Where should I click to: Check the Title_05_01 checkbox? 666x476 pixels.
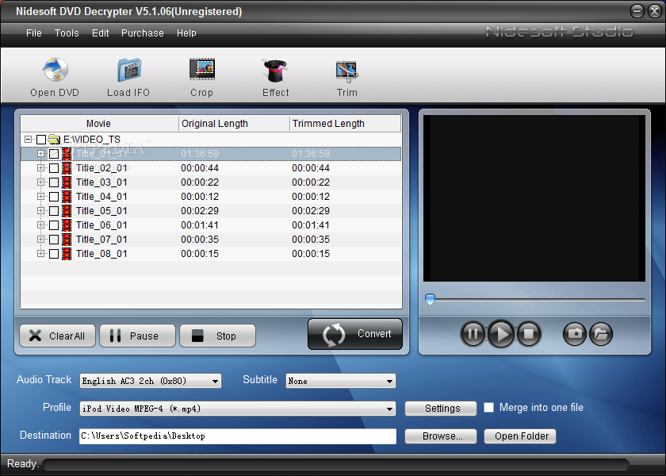coord(54,211)
